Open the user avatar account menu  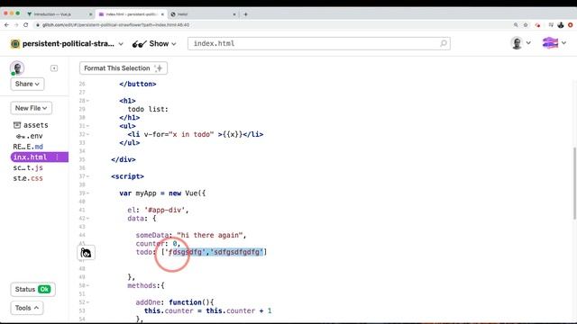(517, 43)
